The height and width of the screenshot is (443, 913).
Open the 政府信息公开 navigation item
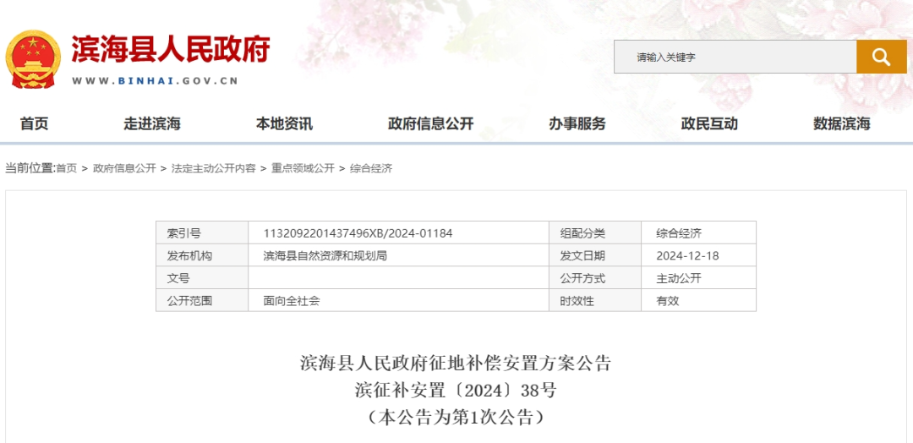pos(431,123)
